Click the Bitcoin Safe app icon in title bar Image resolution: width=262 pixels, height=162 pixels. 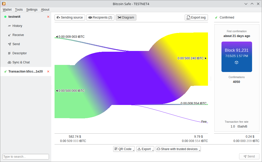coord(4,4)
